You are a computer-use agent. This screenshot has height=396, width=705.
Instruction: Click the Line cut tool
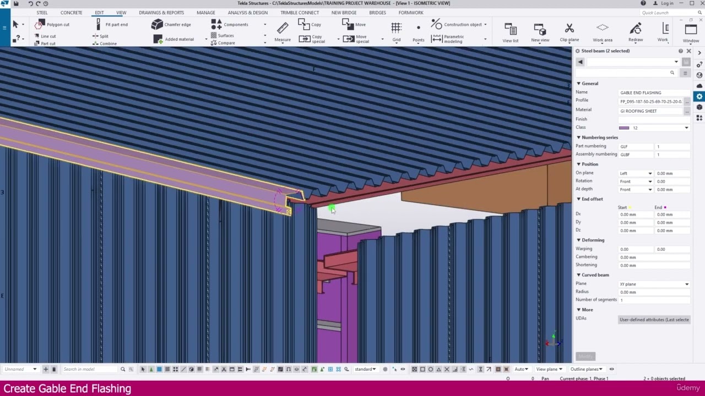coord(45,36)
